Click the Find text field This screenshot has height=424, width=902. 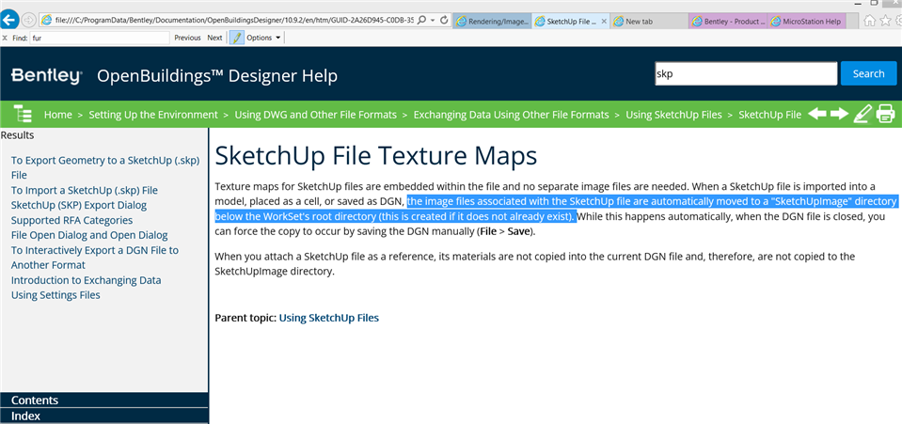[x=100, y=38]
